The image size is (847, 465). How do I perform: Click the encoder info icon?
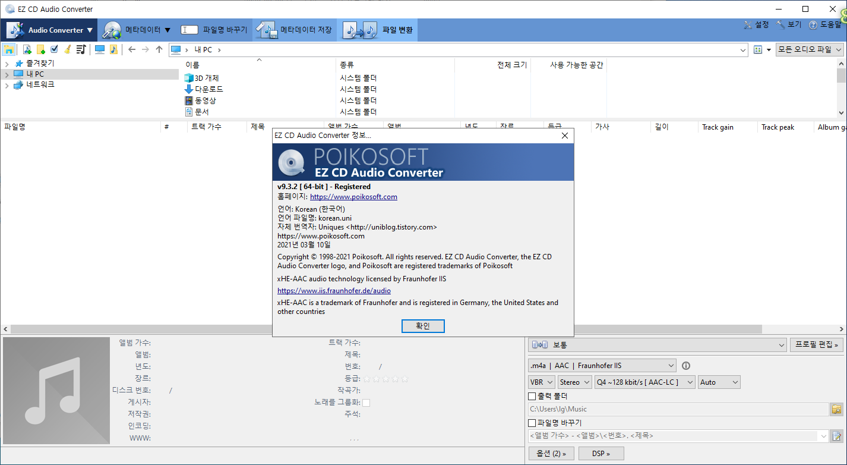point(686,366)
